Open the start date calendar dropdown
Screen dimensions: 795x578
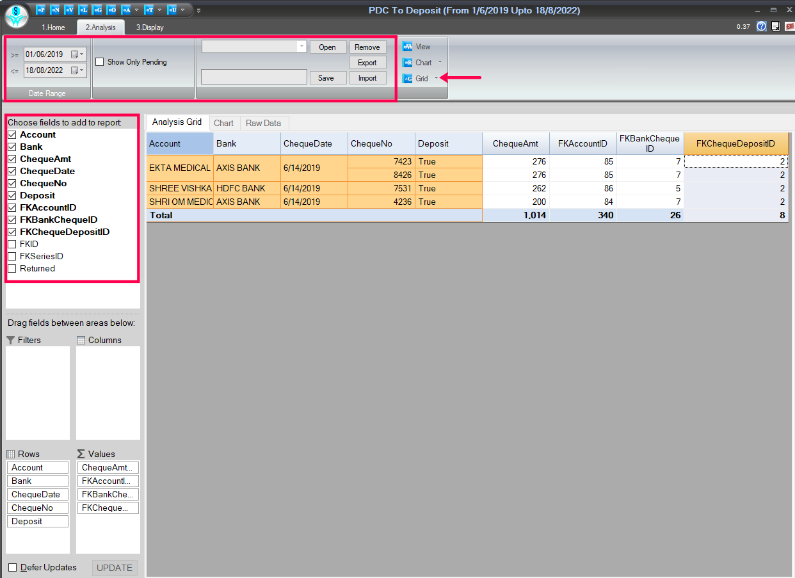point(76,54)
